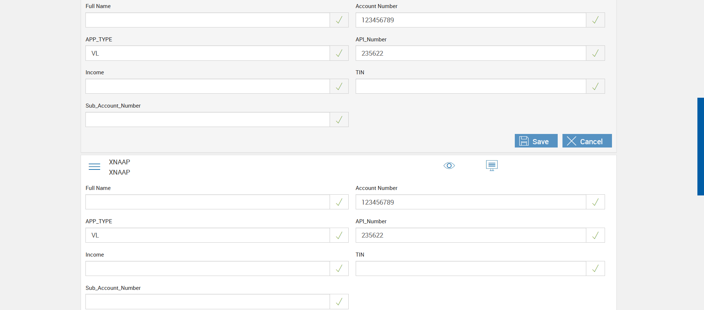Screen dimensions: 704x310
Task: Click the API_Number input under XNAAP
Action: [470, 235]
